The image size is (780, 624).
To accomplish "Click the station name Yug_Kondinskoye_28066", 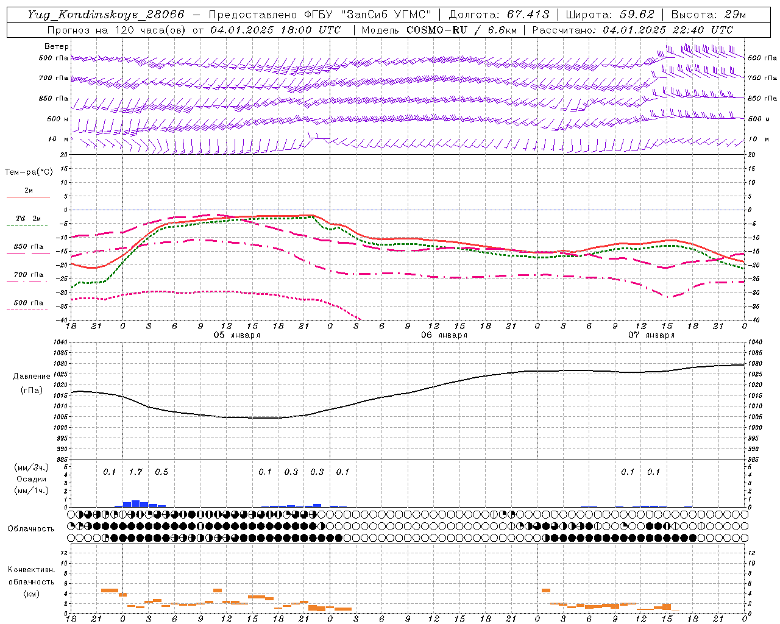I will click(x=105, y=15).
